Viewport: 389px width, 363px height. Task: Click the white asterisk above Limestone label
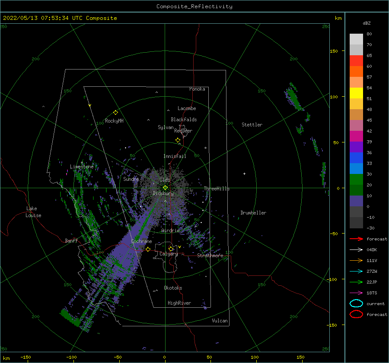coord(82,163)
